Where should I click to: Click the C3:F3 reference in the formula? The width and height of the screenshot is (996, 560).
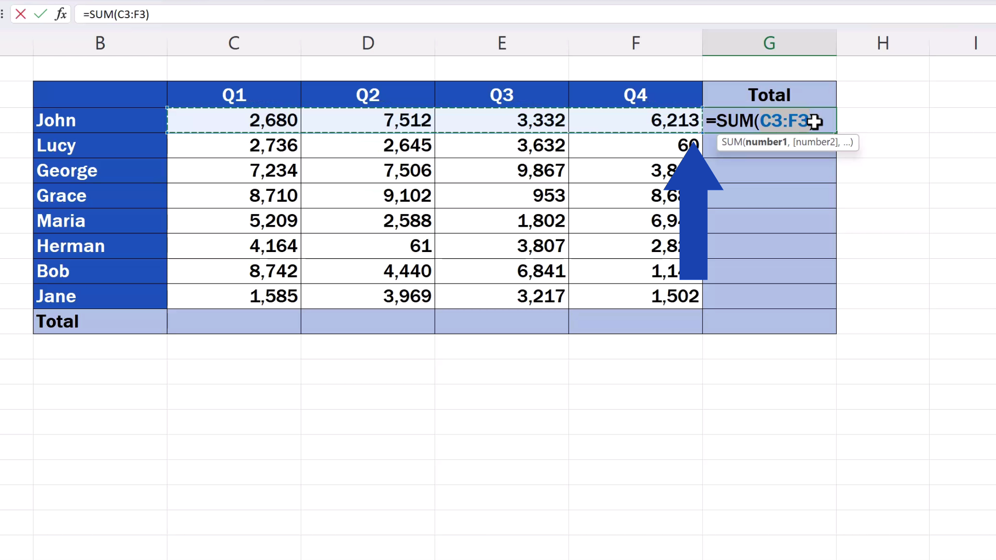785,120
